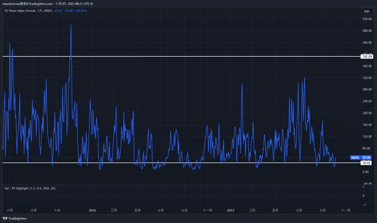This screenshot has height=223, width=377.
Task: Click the -1 value on indicator pane scale
Action: 363,205
